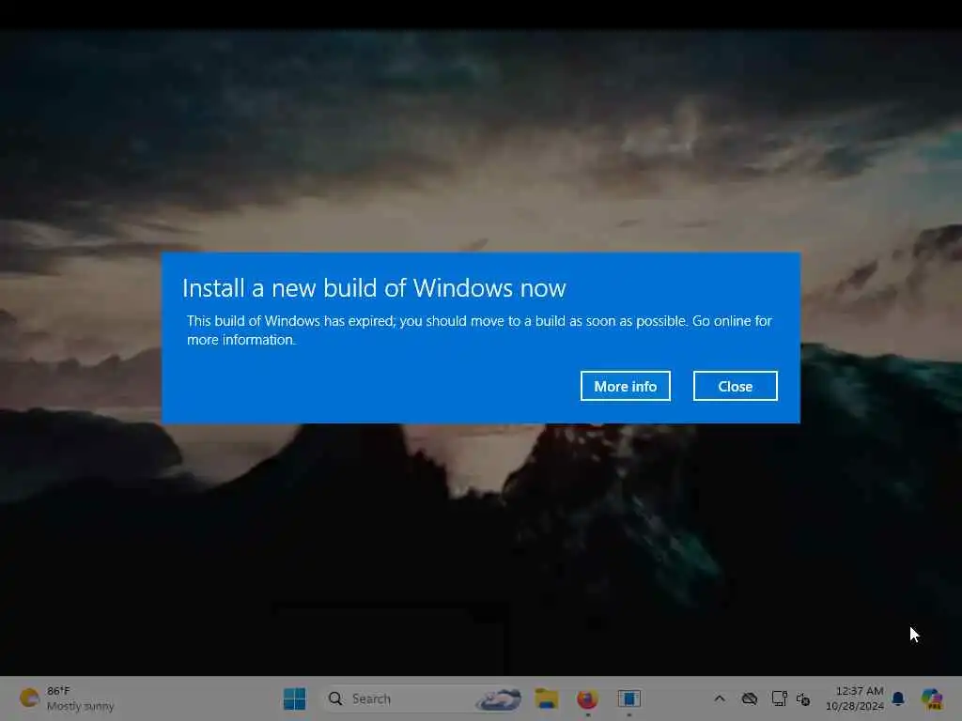Click the date 10/28/2024 in taskbar

coord(855,706)
